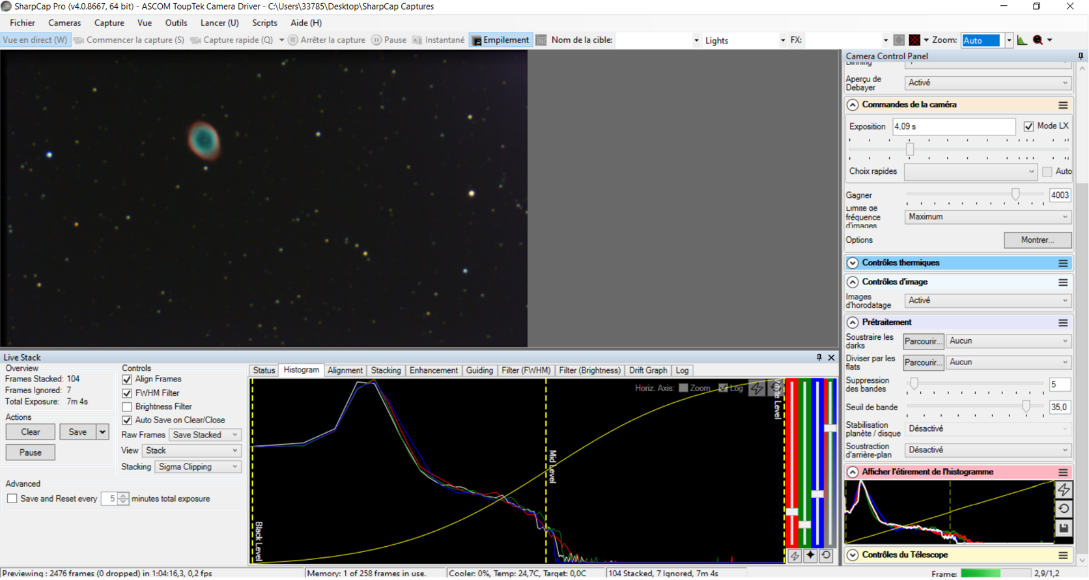Image resolution: width=1089 pixels, height=580 pixels.
Task: Uncheck the FWHM Filter checkbox
Action: [127, 393]
